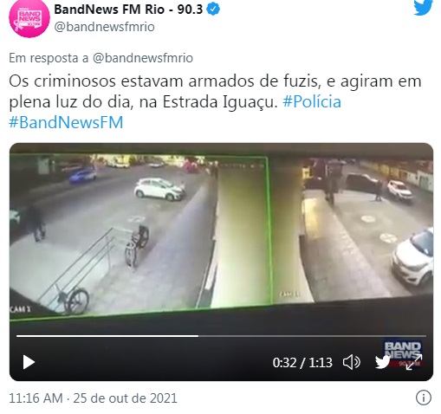Expand the video to fullscreen
This screenshot has height=414, width=441.
point(414,362)
